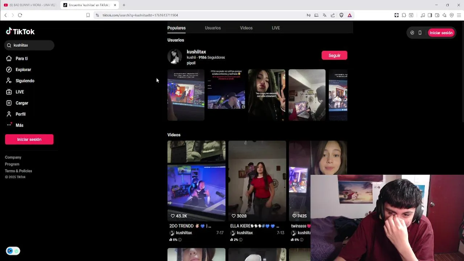
Task: Expand the Program footer section
Action: click(12, 164)
